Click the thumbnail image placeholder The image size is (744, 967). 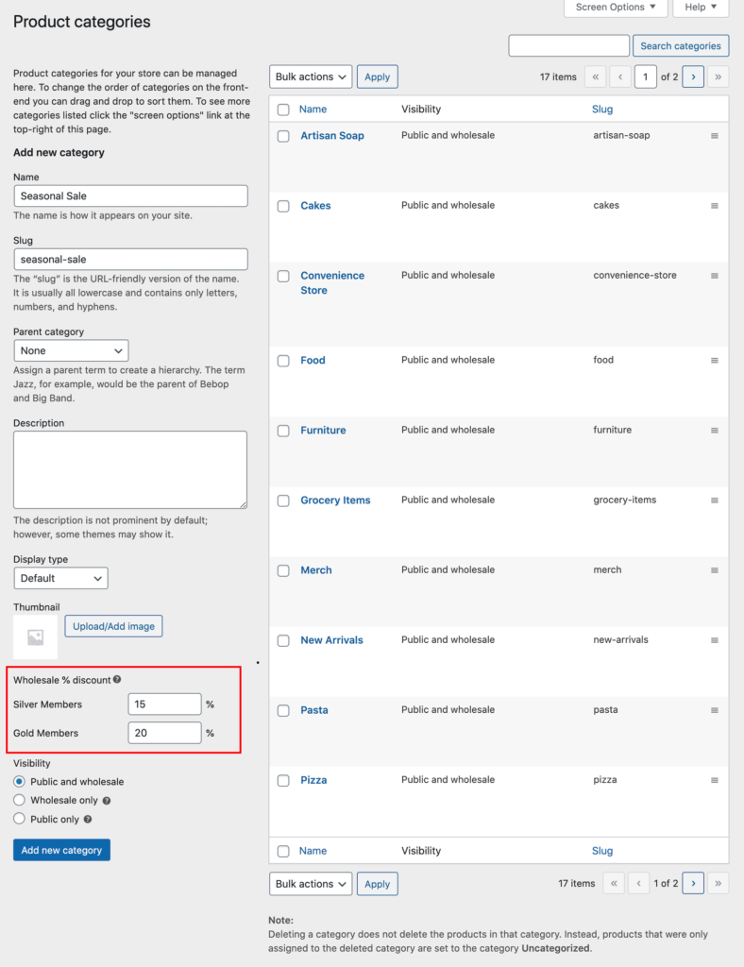pyautogui.click(x=34, y=637)
